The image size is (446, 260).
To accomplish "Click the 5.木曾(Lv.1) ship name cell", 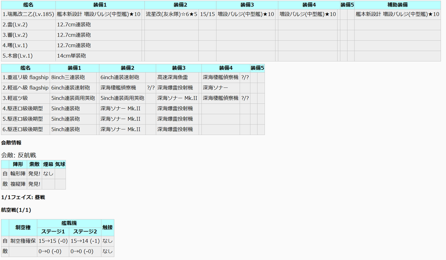I will click(28, 56).
